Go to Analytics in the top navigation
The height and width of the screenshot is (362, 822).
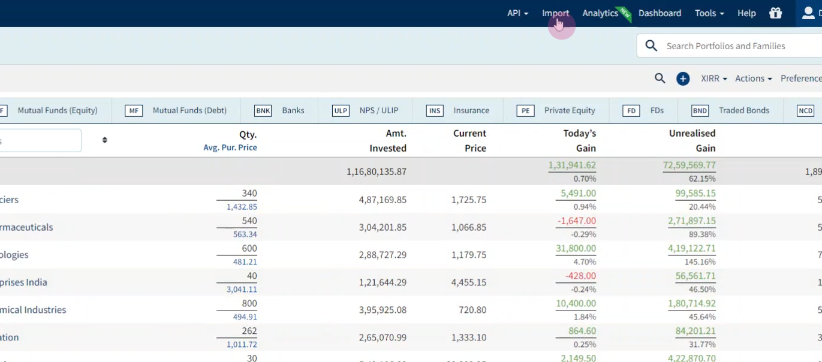pos(600,13)
